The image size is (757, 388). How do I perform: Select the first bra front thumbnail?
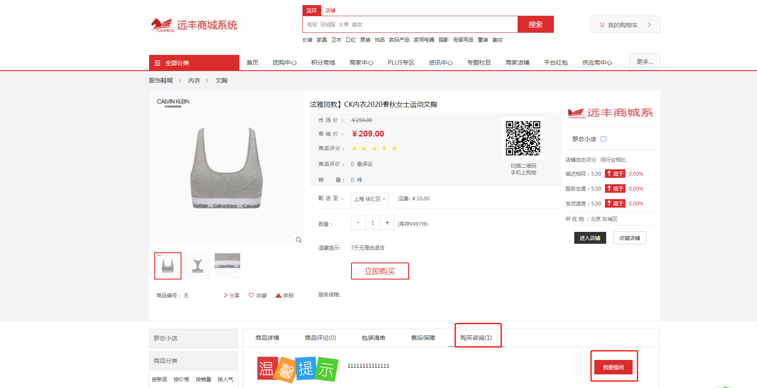168,266
